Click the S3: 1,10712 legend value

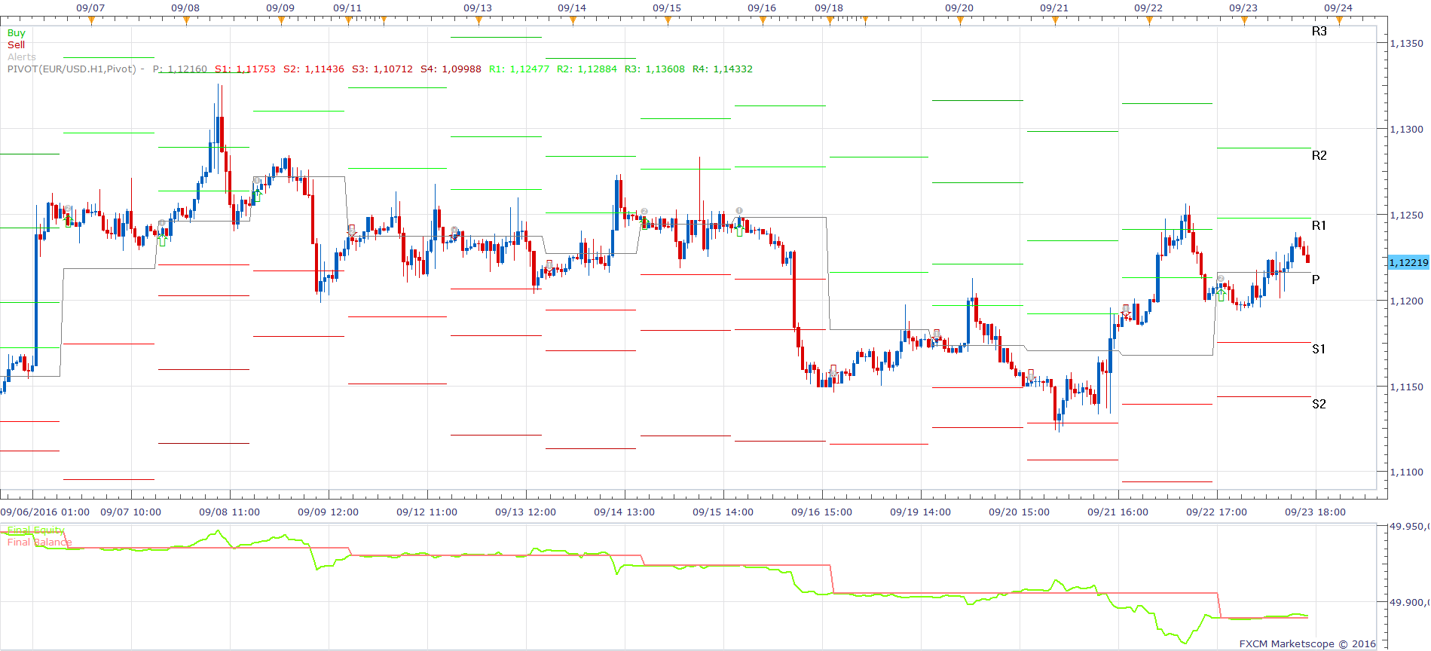pyautogui.click(x=382, y=69)
